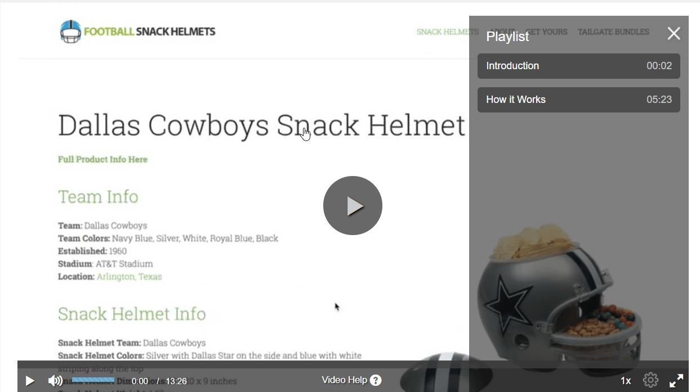Start playback with the bottom-bar play icon
Image resolution: width=700 pixels, height=392 pixels.
pos(30,381)
